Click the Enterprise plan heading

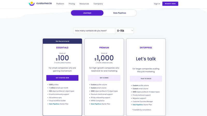click(x=146, y=48)
